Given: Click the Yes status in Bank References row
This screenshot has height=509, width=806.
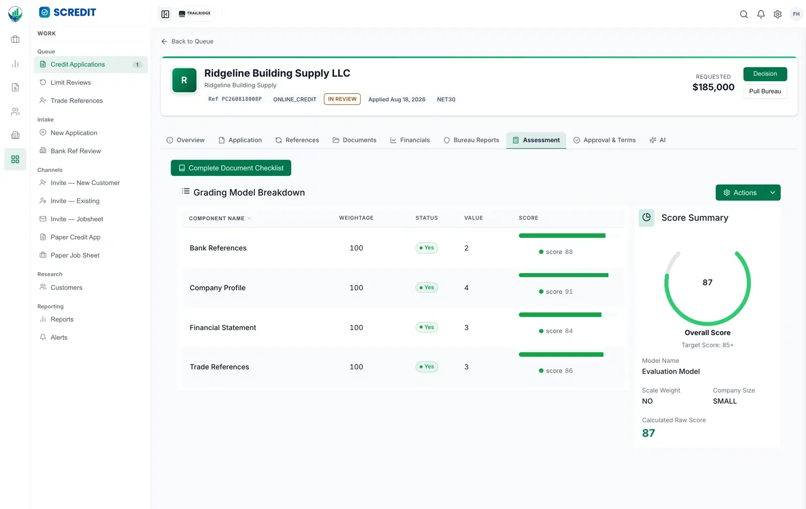Looking at the screenshot, I should [x=427, y=248].
